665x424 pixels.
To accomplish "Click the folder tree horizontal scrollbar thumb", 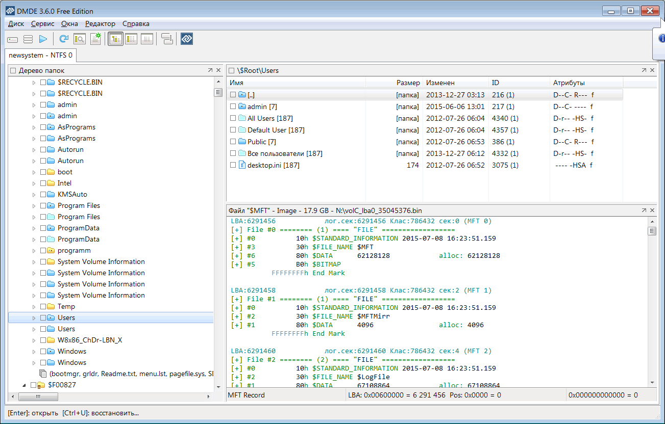I will [38, 396].
